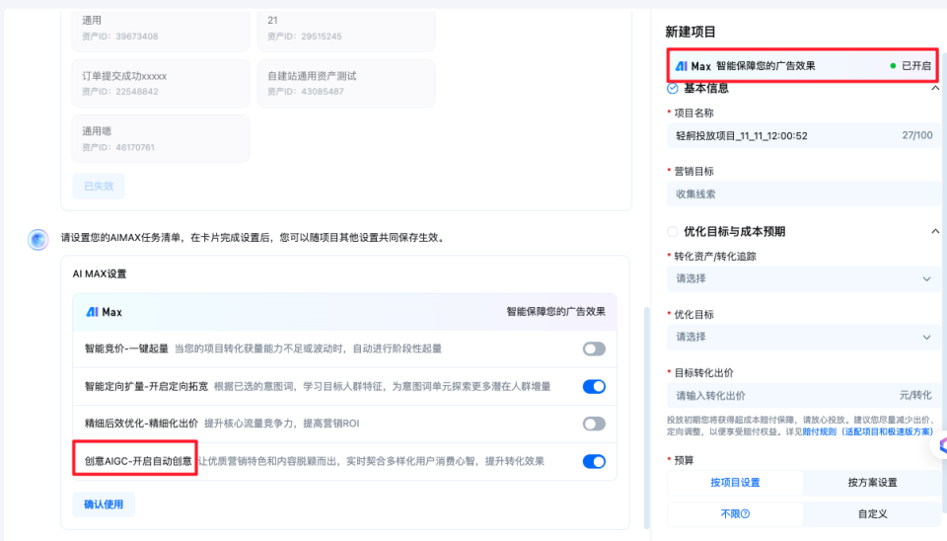Click the 优化目标与成本预期 circle icon
Image resolution: width=947 pixels, height=541 pixels.
click(672, 232)
